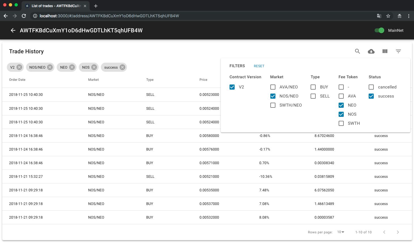Image resolution: width=414 pixels, height=243 pixels.
Task: Click the 0.00003587 amount cell
Action: point(324,217)
